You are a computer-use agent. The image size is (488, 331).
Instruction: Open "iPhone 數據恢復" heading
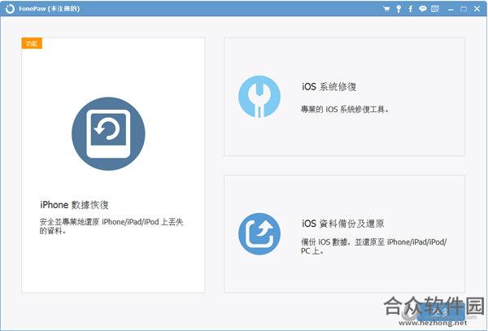[74, 205]
